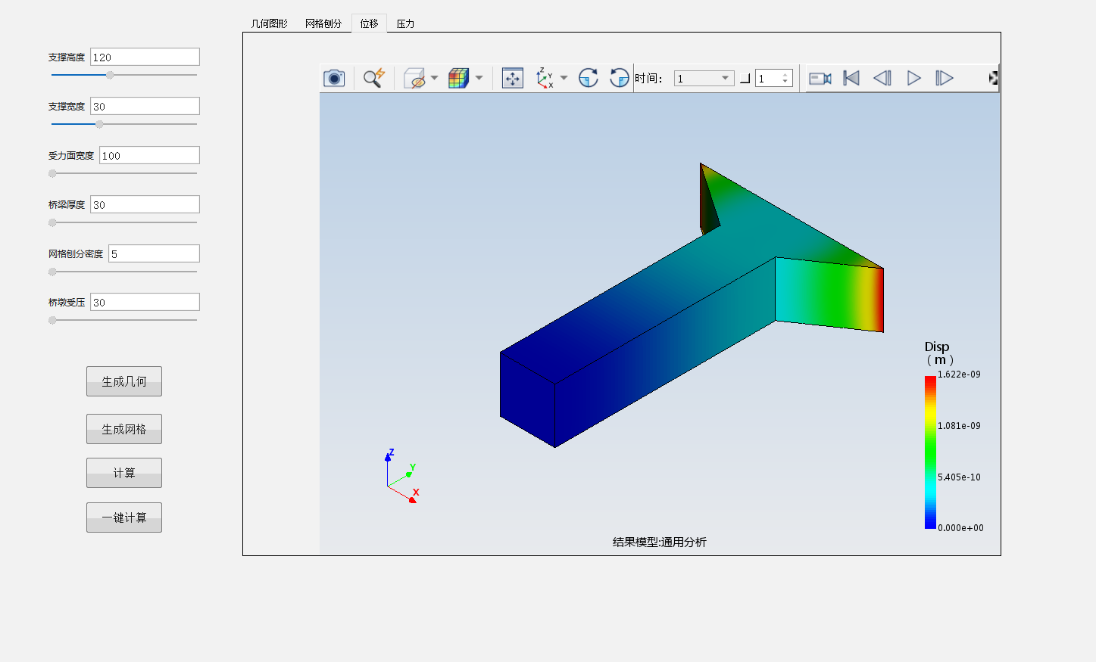This screenshot has height=662, width=1096.
Task: Expand the toolbar overflow arrow at right
Action: coord(993,78)
